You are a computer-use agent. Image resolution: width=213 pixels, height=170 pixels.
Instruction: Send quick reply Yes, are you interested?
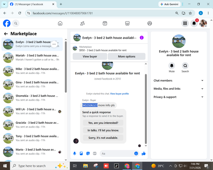tap(103, 123)
